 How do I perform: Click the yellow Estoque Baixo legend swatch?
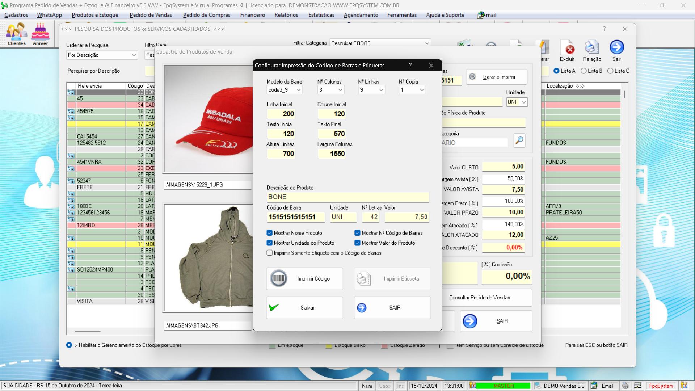pyautogui.click(x=329, y=346)
